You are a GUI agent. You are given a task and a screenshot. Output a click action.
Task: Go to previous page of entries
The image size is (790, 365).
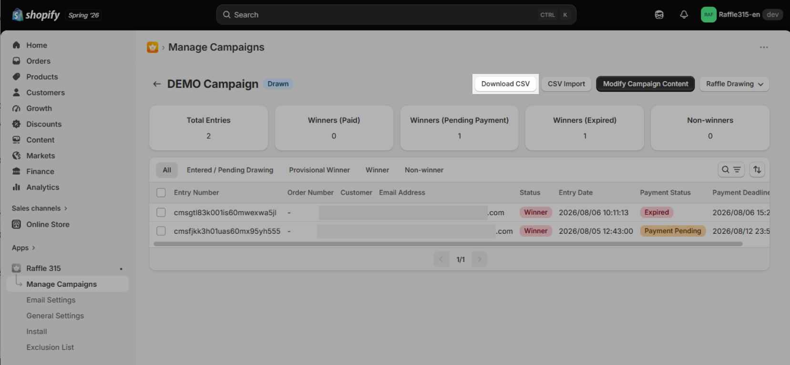pyautogui.click(x=441, y=259)
